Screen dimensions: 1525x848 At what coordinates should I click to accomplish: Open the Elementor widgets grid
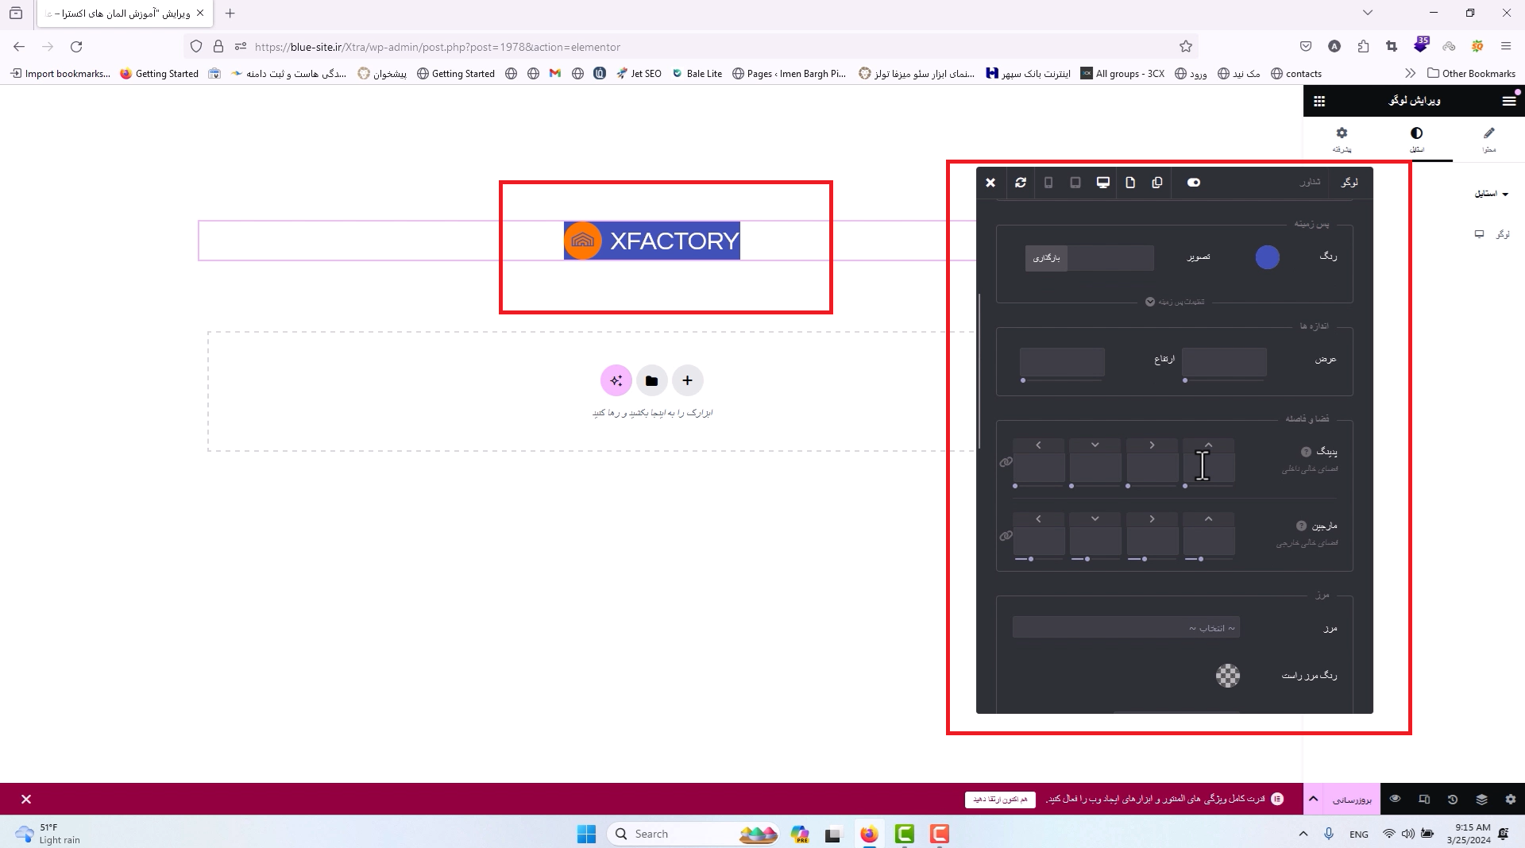[x=1319, y=101]
